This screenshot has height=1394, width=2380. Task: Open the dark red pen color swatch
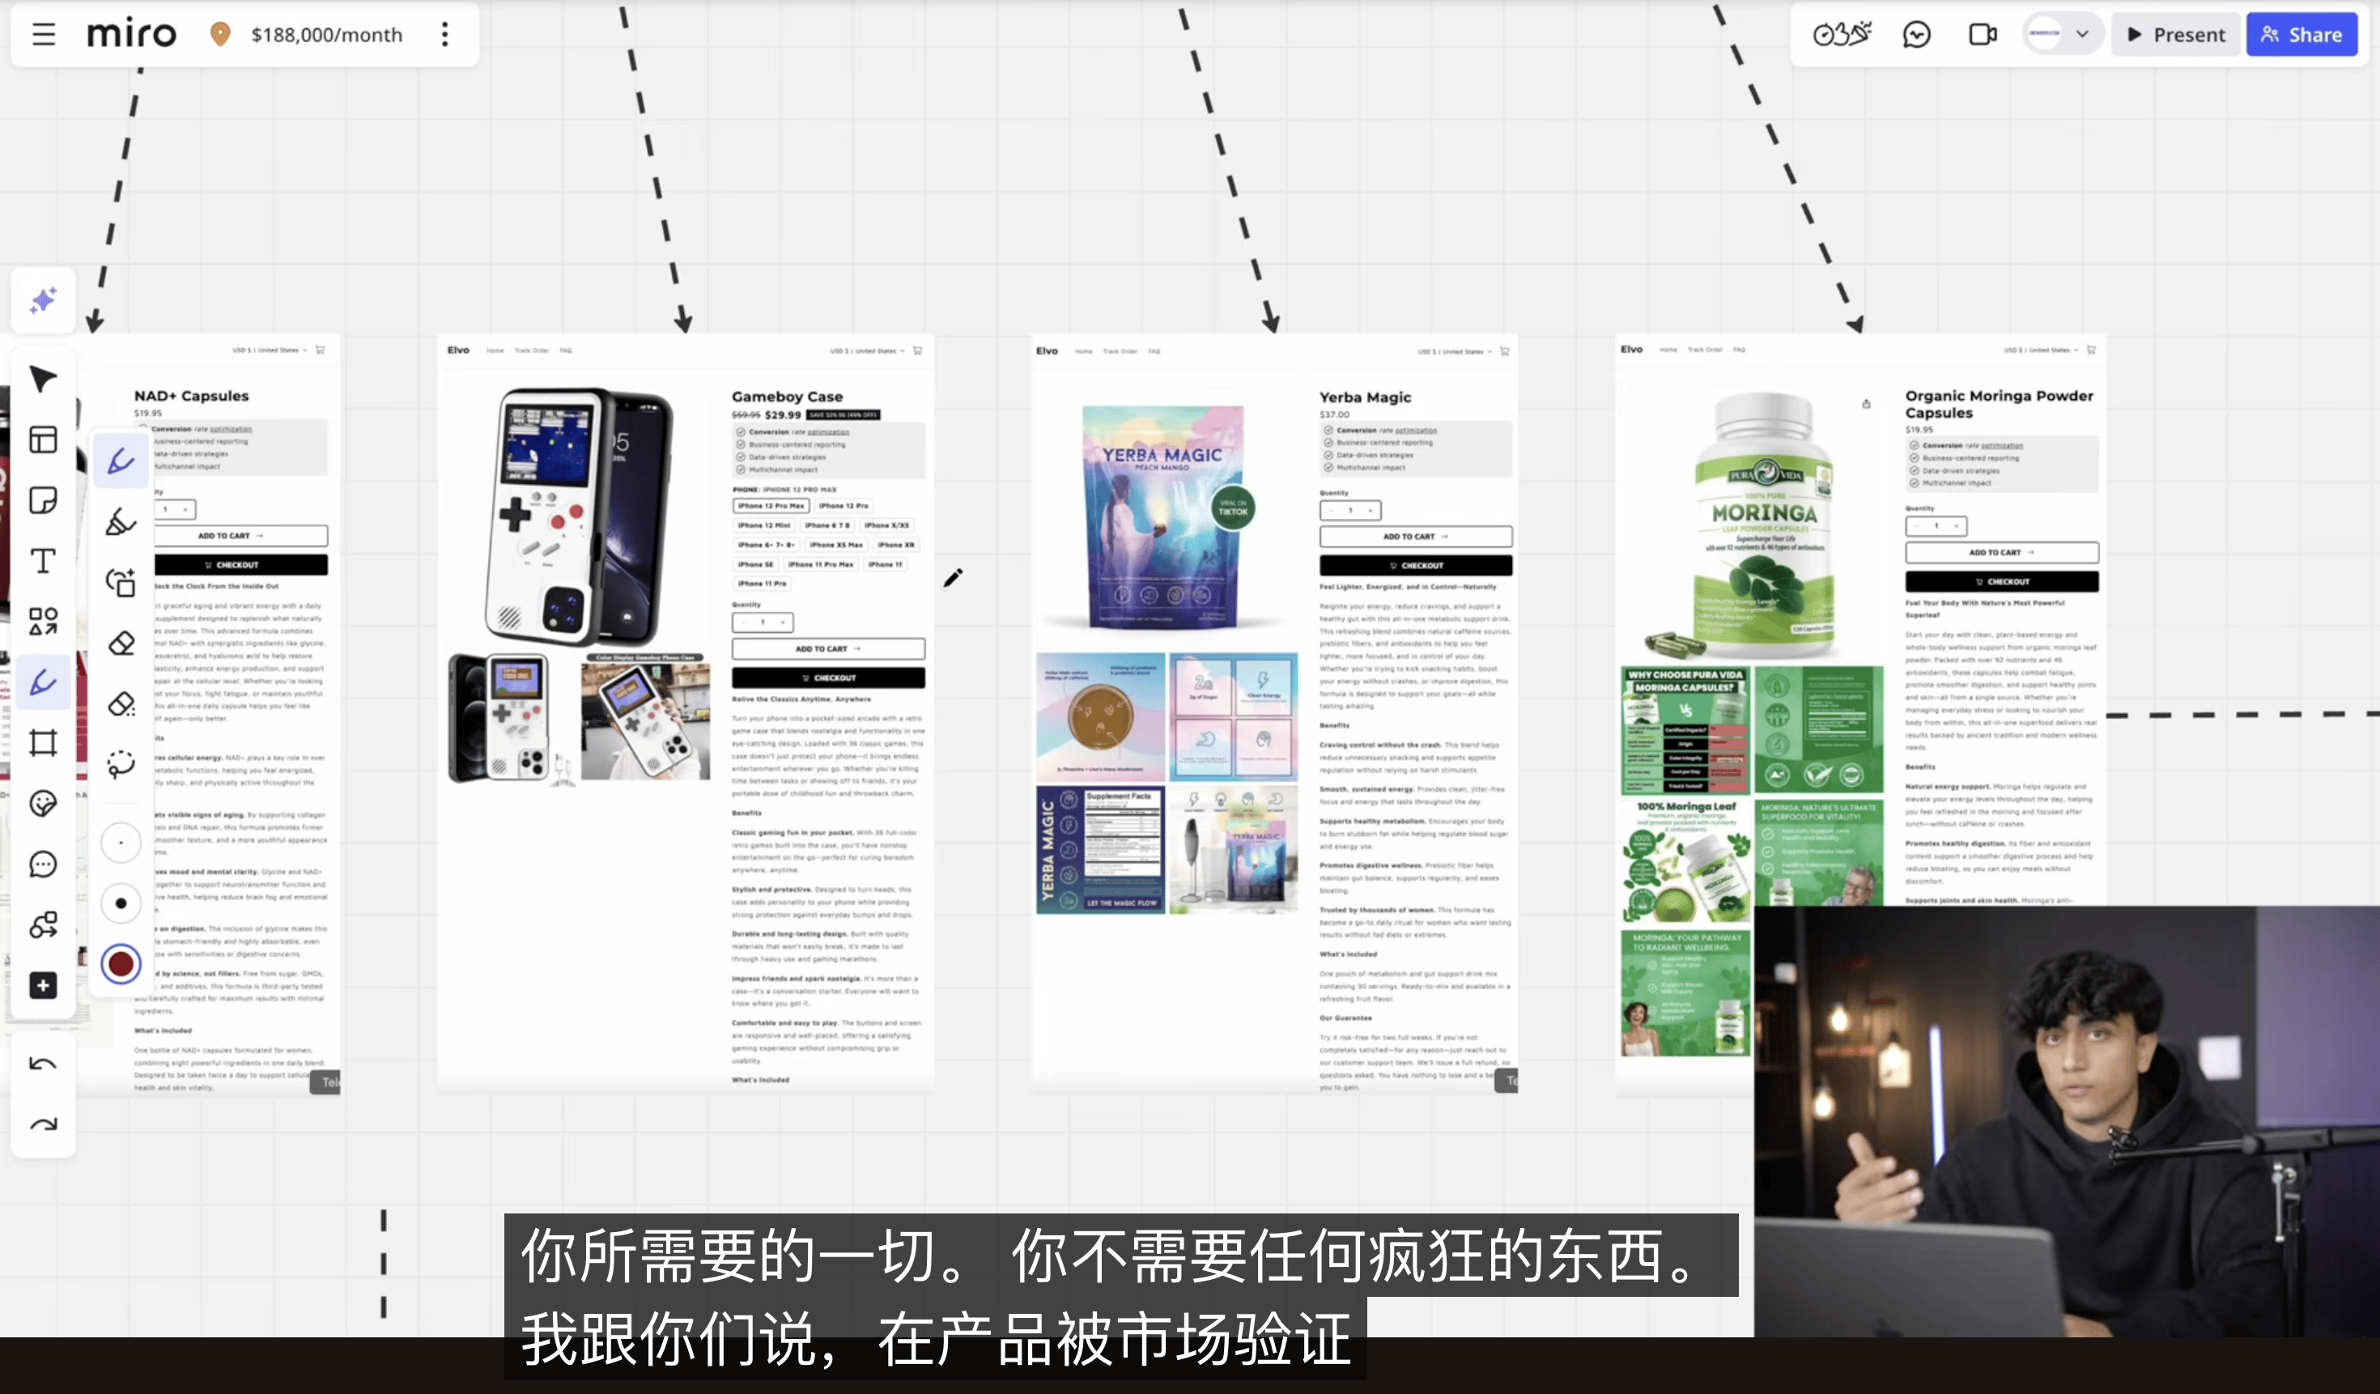(121, 964)
